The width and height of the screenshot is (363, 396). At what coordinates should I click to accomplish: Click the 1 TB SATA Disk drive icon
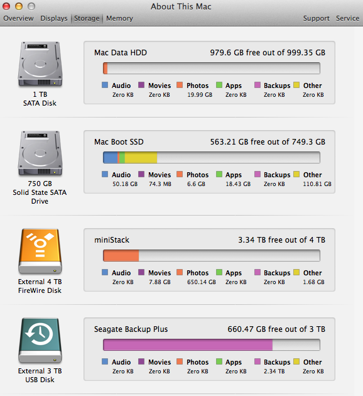(x=40, y=64)
